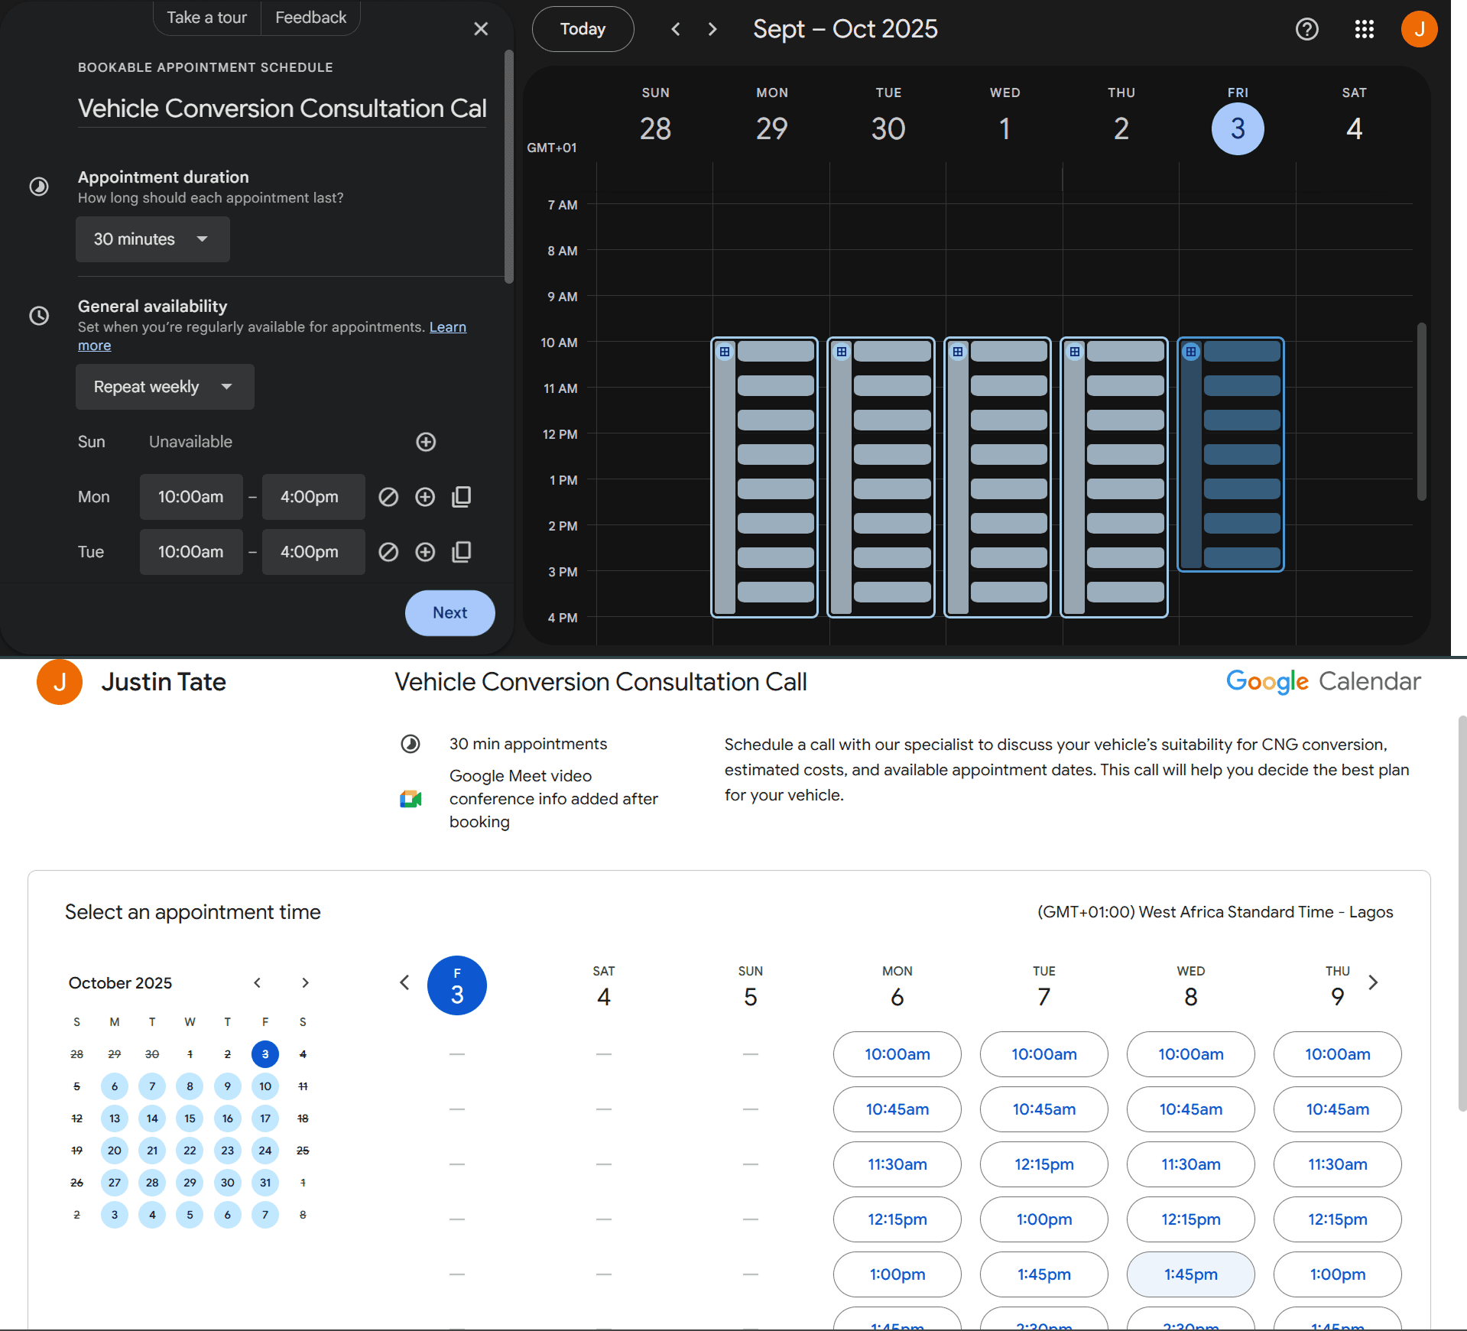The width and height of the screenshot is (1467, 1331).
Task: Click Friday 3 appointment block grid icon
Action: [x=1191, y=352]
